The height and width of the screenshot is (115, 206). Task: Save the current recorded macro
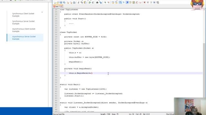click(x=158, y=3)
